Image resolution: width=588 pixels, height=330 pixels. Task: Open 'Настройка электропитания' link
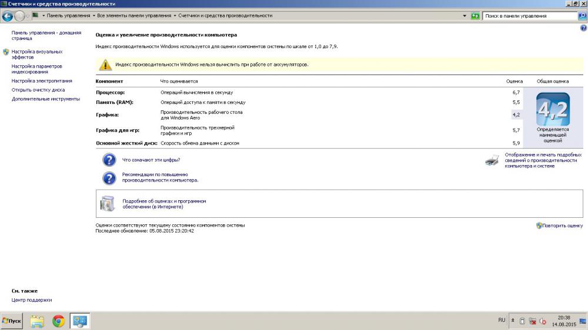[x=42, y=81]
